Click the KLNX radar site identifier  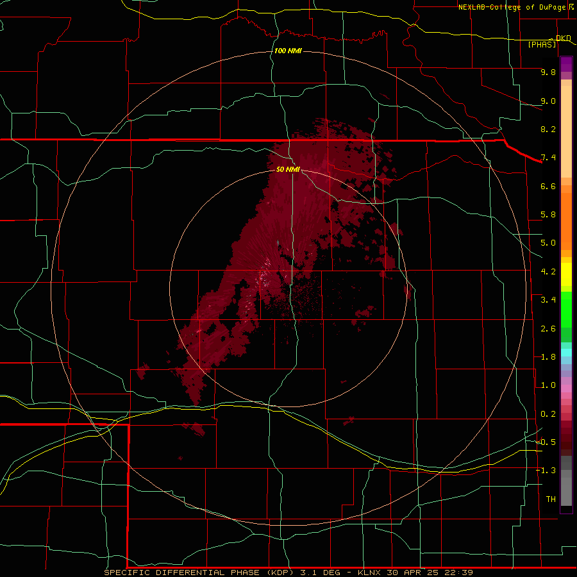tap(369, 573)
